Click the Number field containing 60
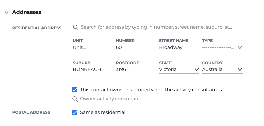264x126 pixels. click(136, 48)
